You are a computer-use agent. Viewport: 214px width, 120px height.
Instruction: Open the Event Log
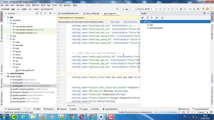tap(184, 109)
